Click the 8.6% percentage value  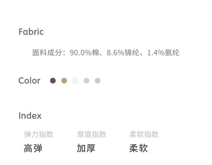[x=115, y=53]
